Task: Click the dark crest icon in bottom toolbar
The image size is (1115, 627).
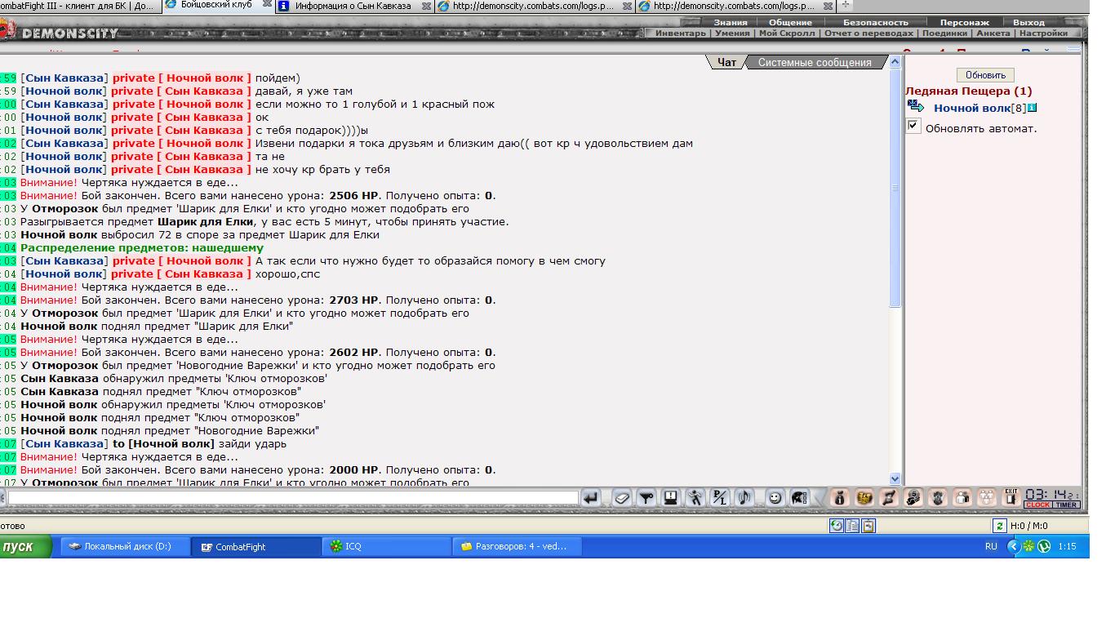Action: [939, 497]
